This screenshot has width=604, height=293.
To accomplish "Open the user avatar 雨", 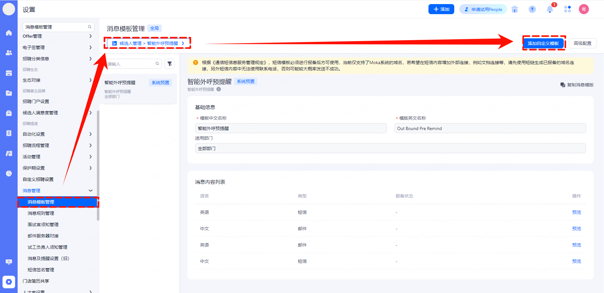I will [584, 9].
